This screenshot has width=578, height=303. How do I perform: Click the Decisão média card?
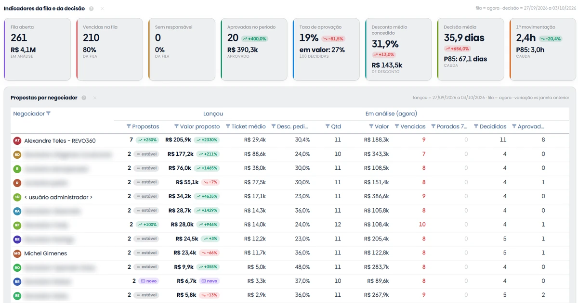tap(471, 49)
